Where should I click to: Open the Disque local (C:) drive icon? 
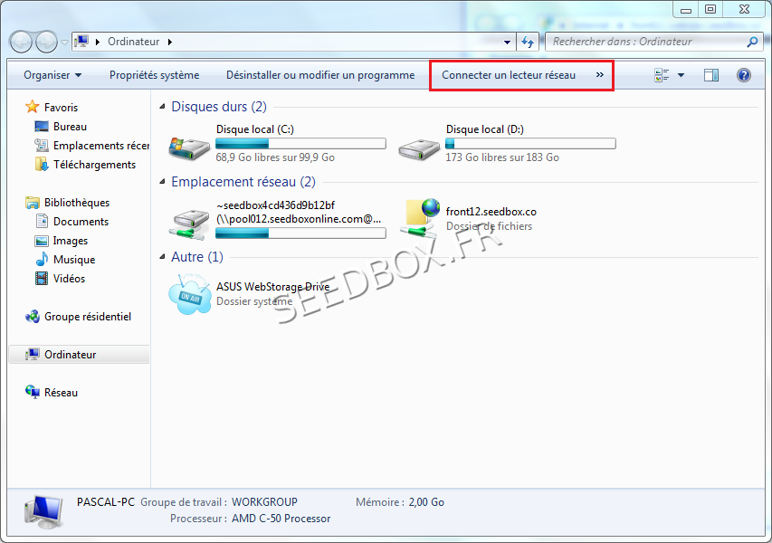pyautogui.click(x=188, y=144)
